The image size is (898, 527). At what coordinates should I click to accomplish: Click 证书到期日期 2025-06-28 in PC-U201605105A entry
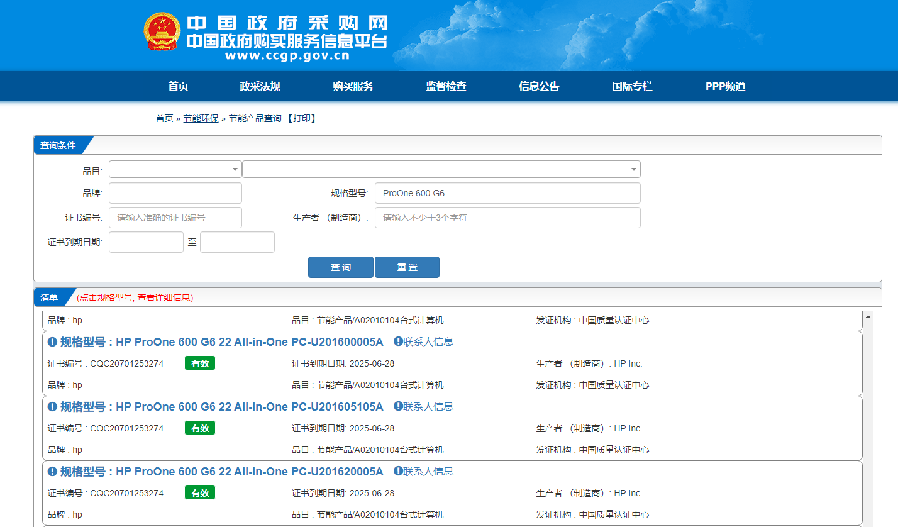(343, 428)
